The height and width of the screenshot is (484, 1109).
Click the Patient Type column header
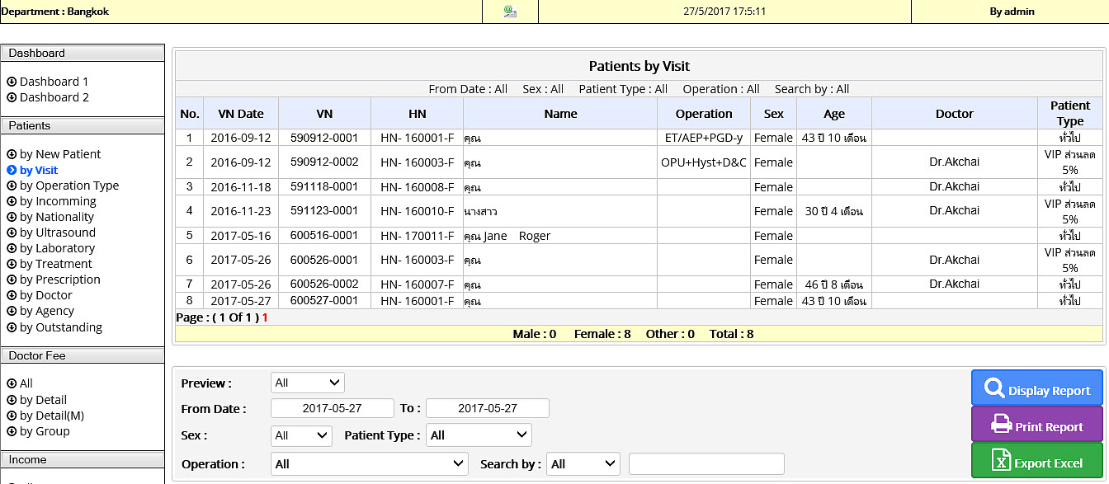click(1070, 114)
